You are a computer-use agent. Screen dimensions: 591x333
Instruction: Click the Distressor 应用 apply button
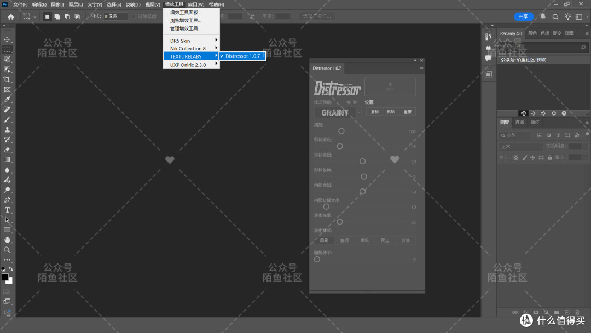pos(390,87)
